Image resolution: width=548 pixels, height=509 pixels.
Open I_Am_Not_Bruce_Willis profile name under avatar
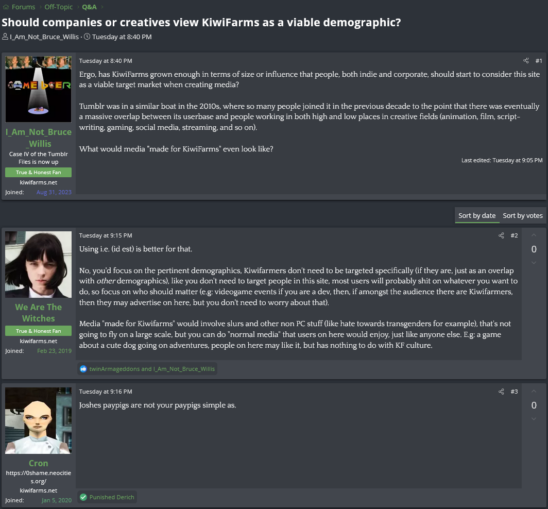point(39,138)
